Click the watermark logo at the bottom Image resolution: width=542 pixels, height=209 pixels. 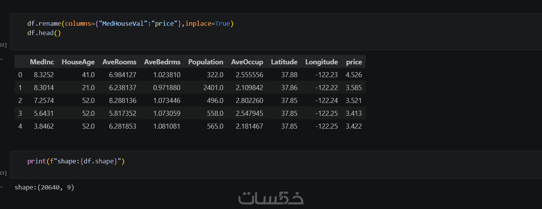point(271,198)
